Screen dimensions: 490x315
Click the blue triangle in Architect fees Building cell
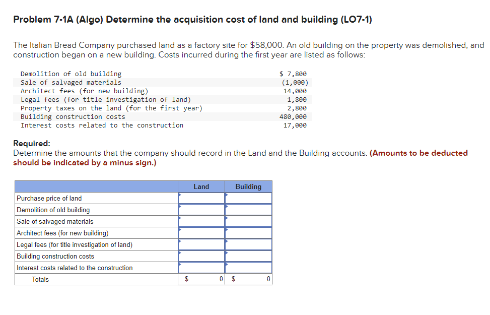[227, 230]
